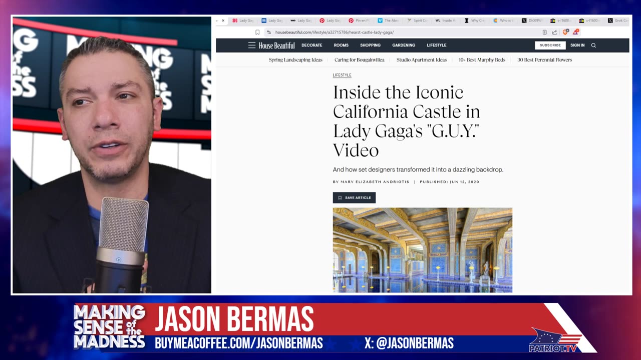
Task: Open the Gardening menu
Action: pos(404,45)
